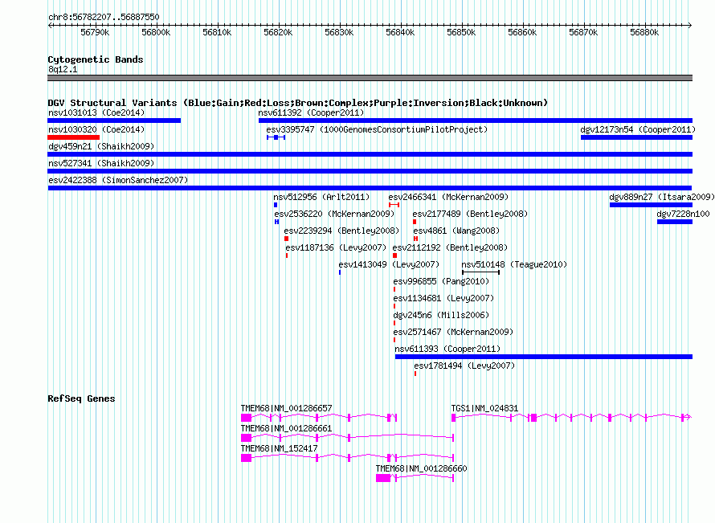Open nsv527341 (Shaikh2009) variant label
This screenshot has height=523, width=715.
click(101, 163)
